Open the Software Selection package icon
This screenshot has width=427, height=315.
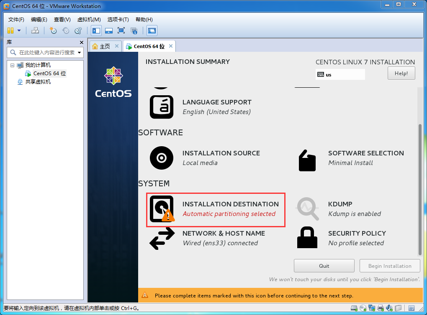click(x=307, y=160)
